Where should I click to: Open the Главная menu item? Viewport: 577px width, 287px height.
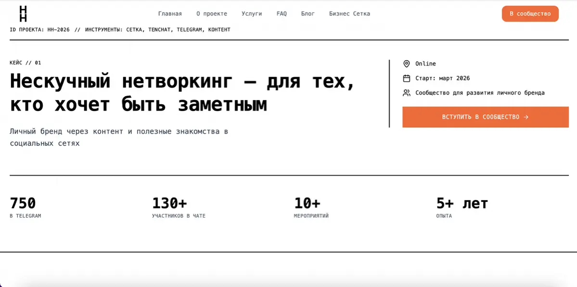click(x=170, y=13)
